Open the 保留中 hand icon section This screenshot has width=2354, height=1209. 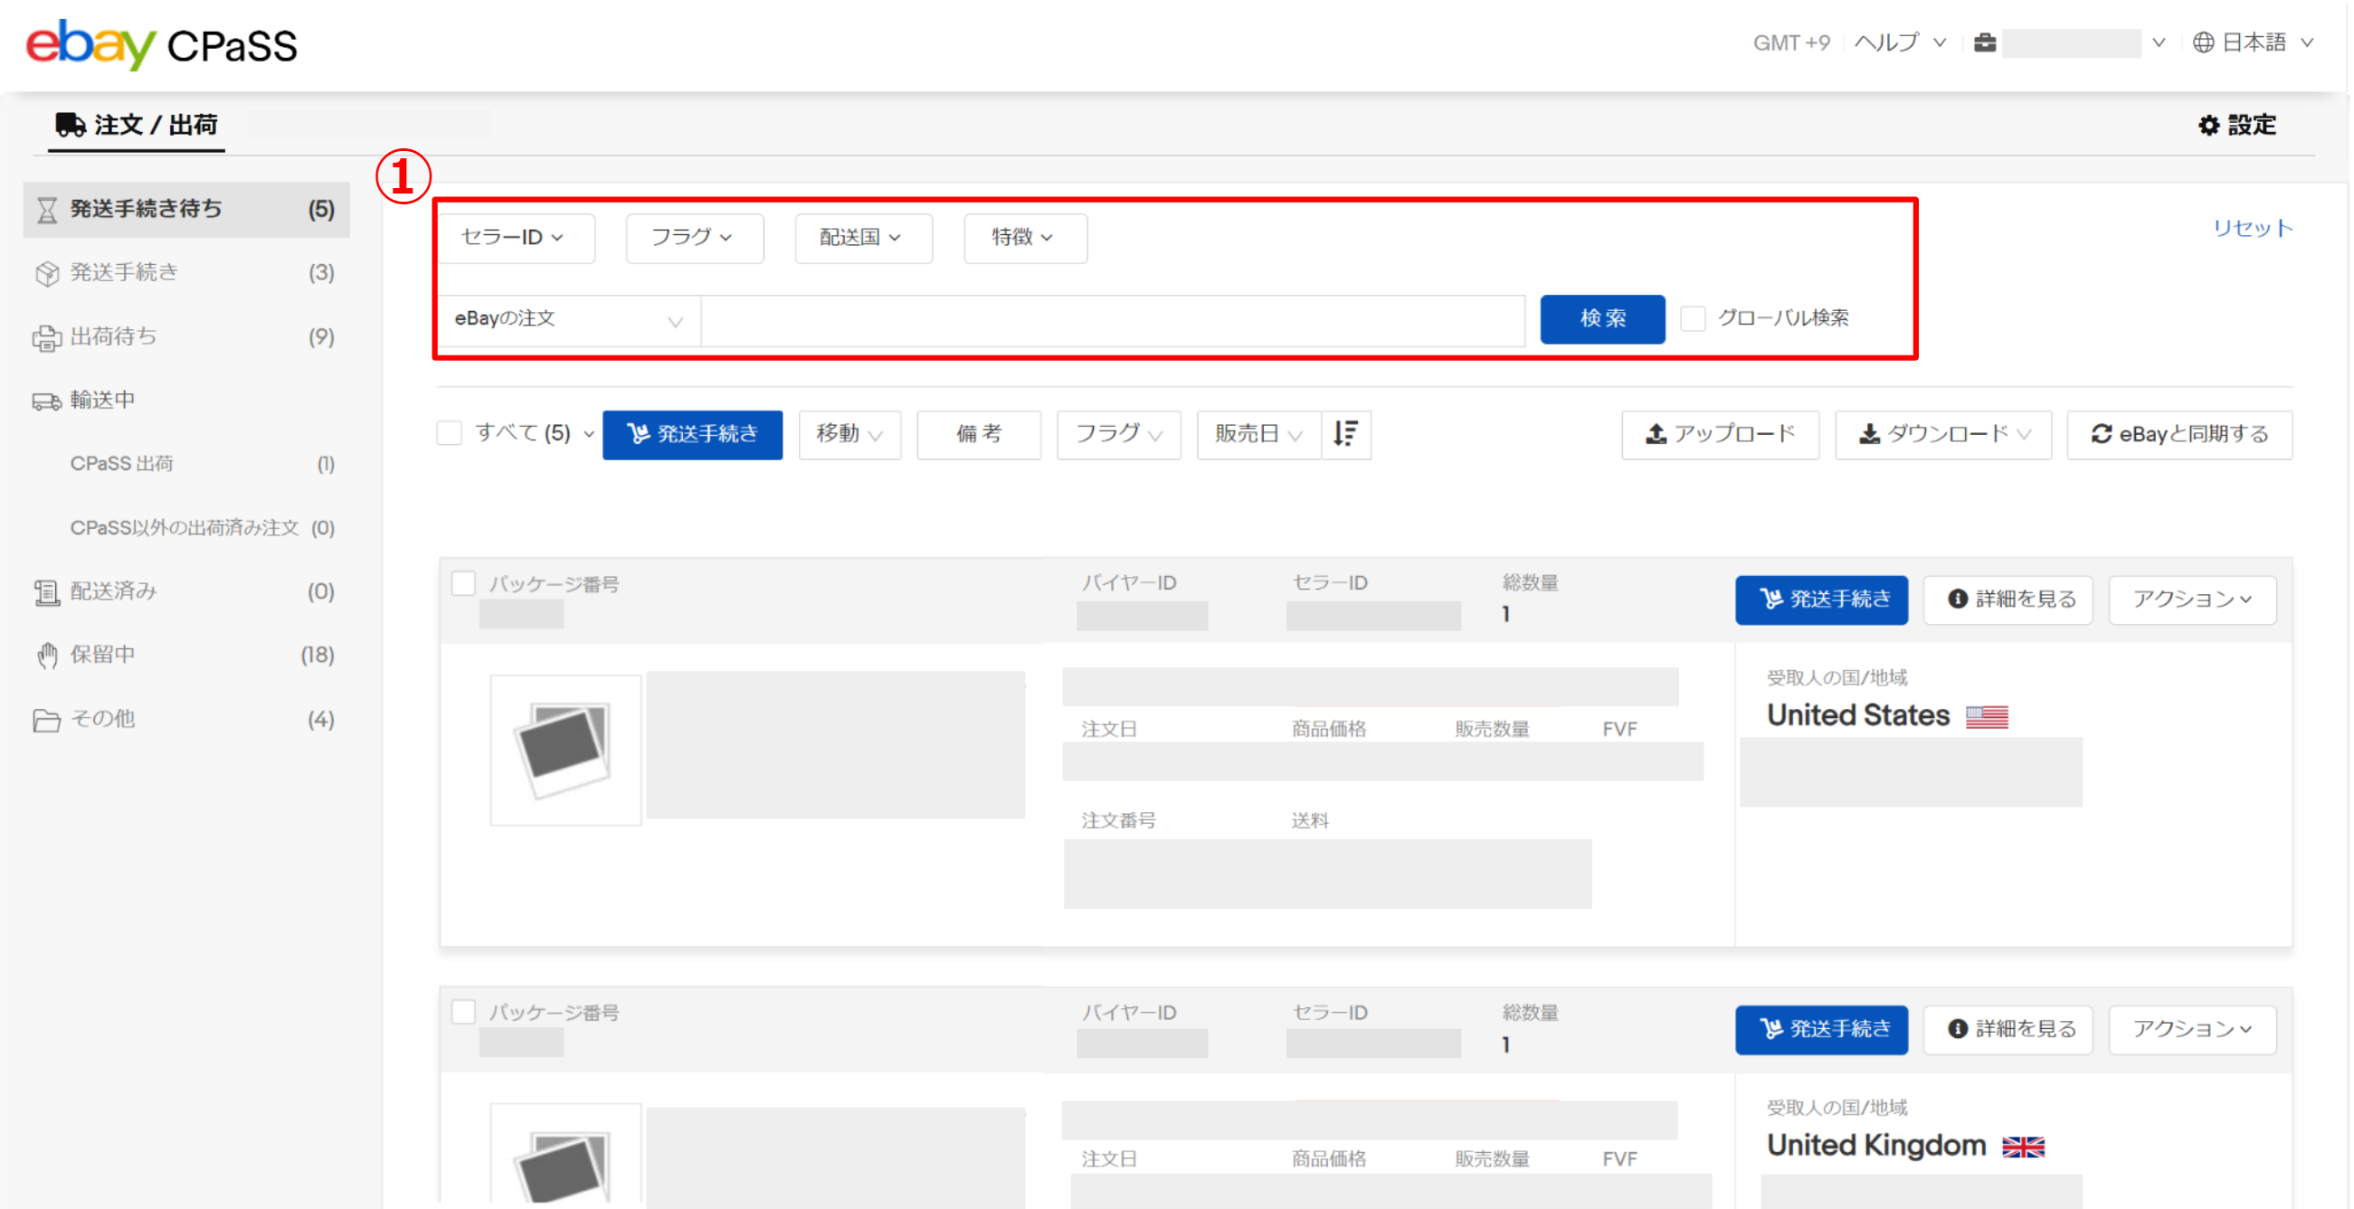[x=46, y=654]
